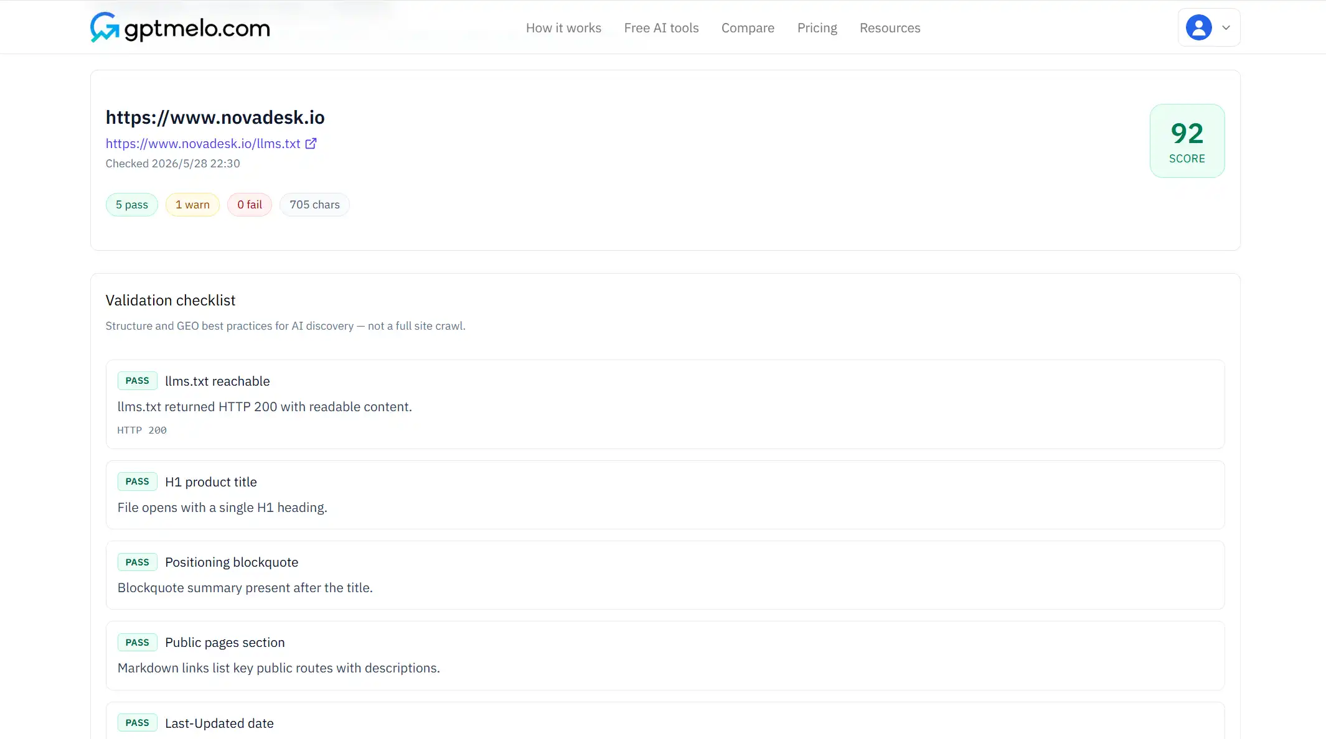Click Blockquote summary present after the title
Screen dimensions: 1326x739
coord(245,588)
